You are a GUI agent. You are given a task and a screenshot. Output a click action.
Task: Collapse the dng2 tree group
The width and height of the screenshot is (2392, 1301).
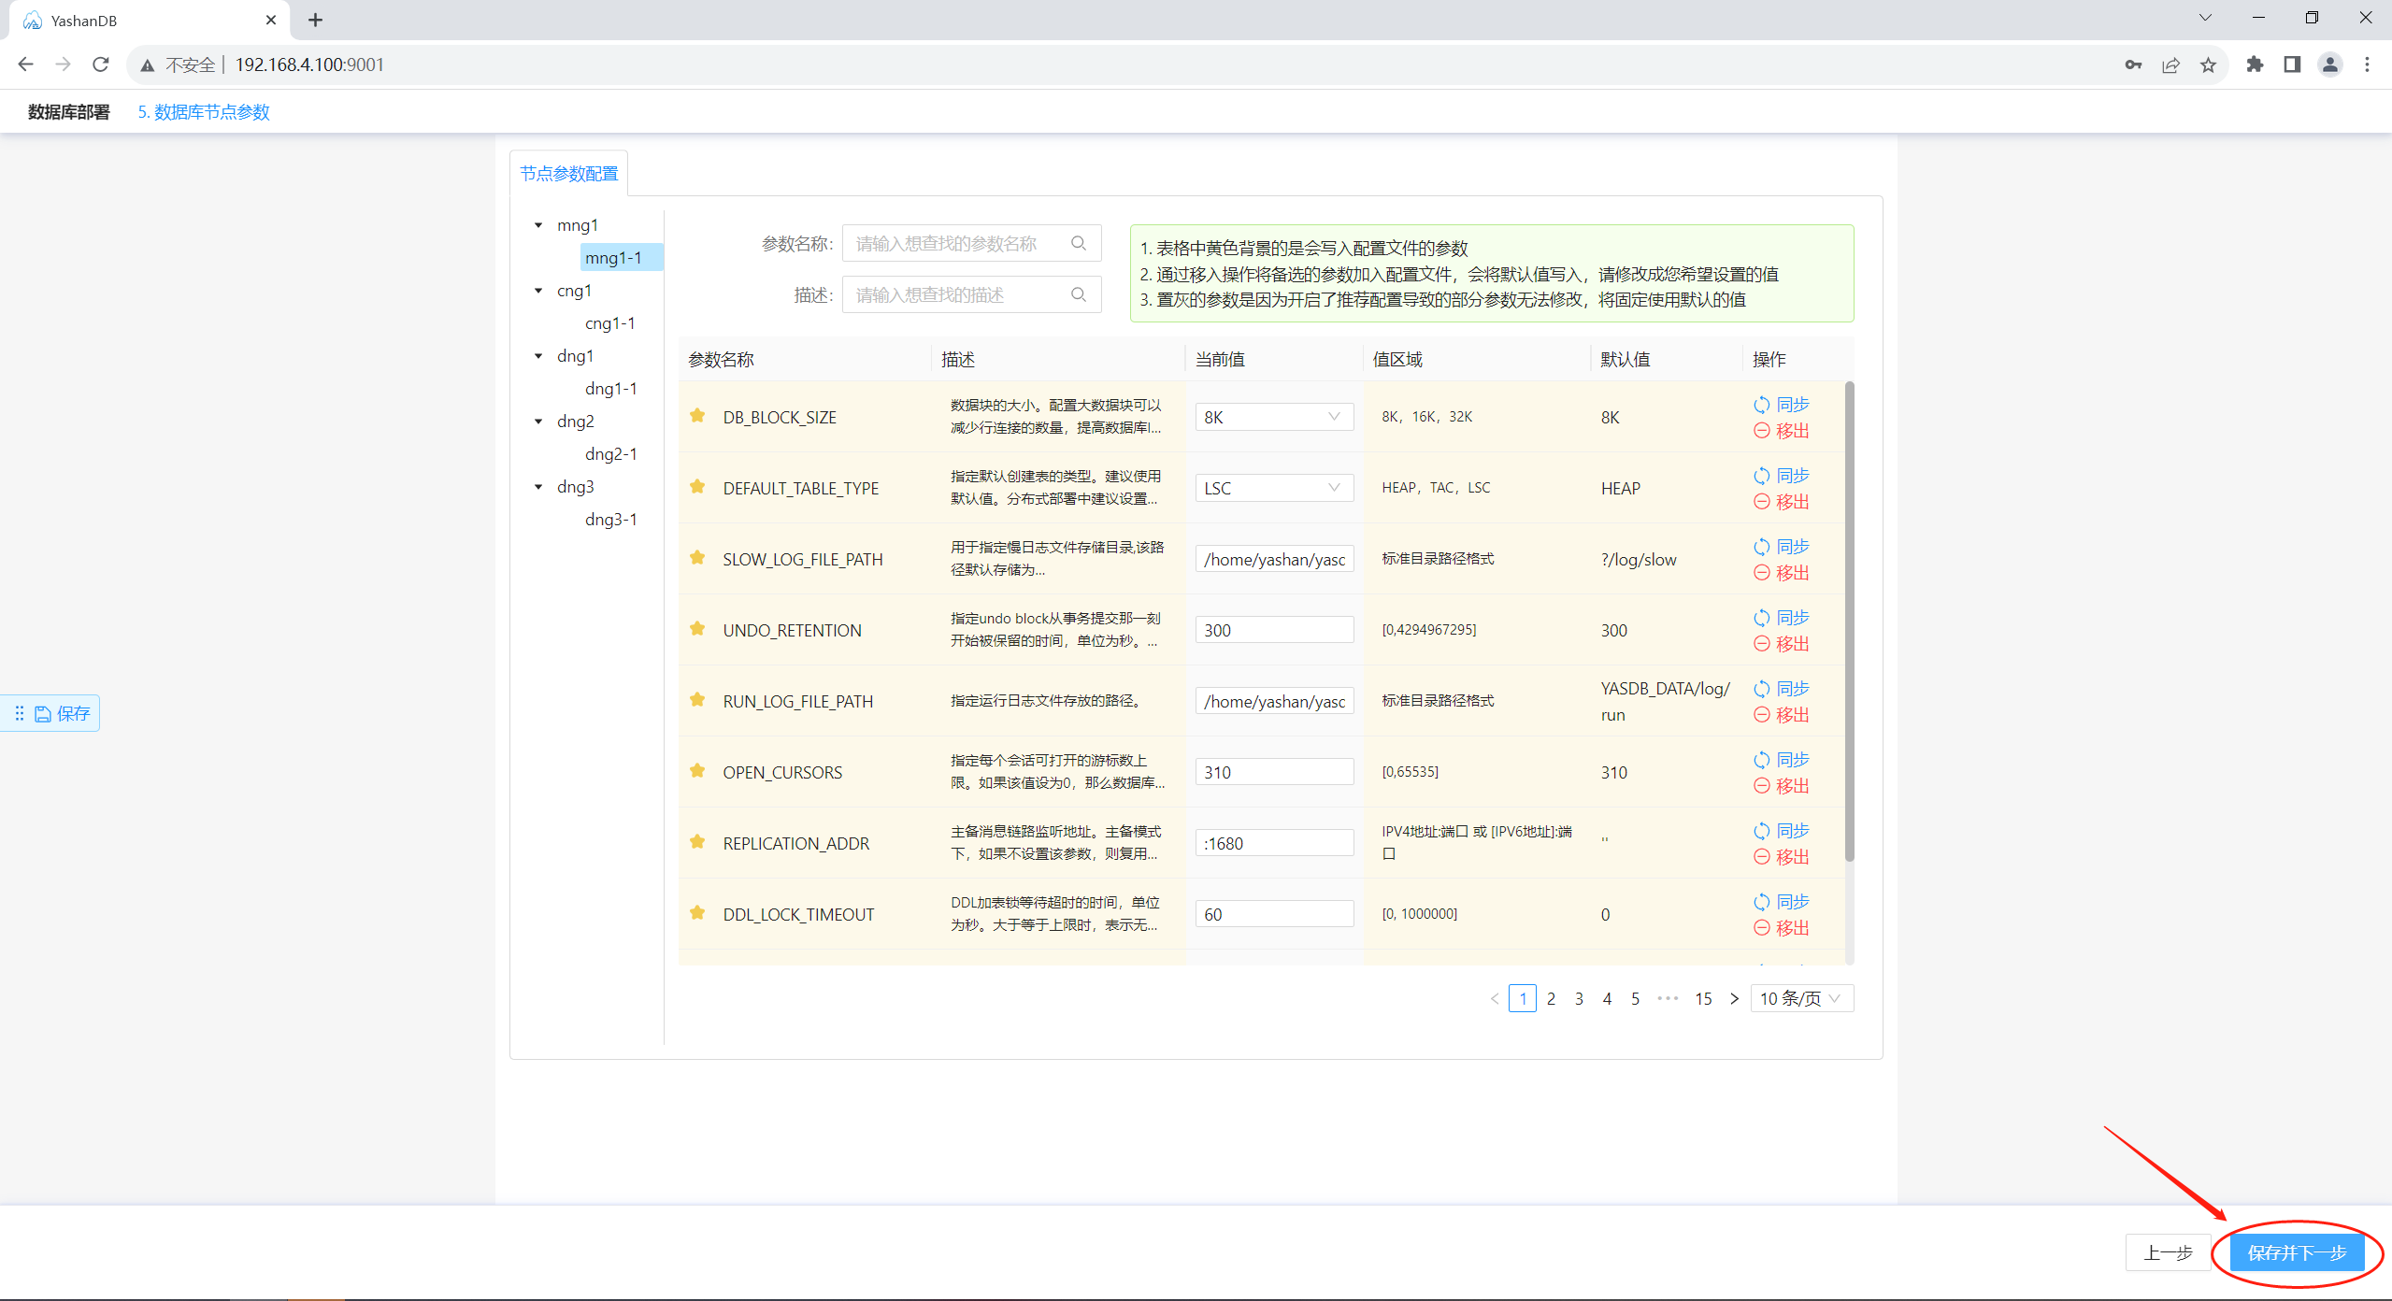[538, 422]
